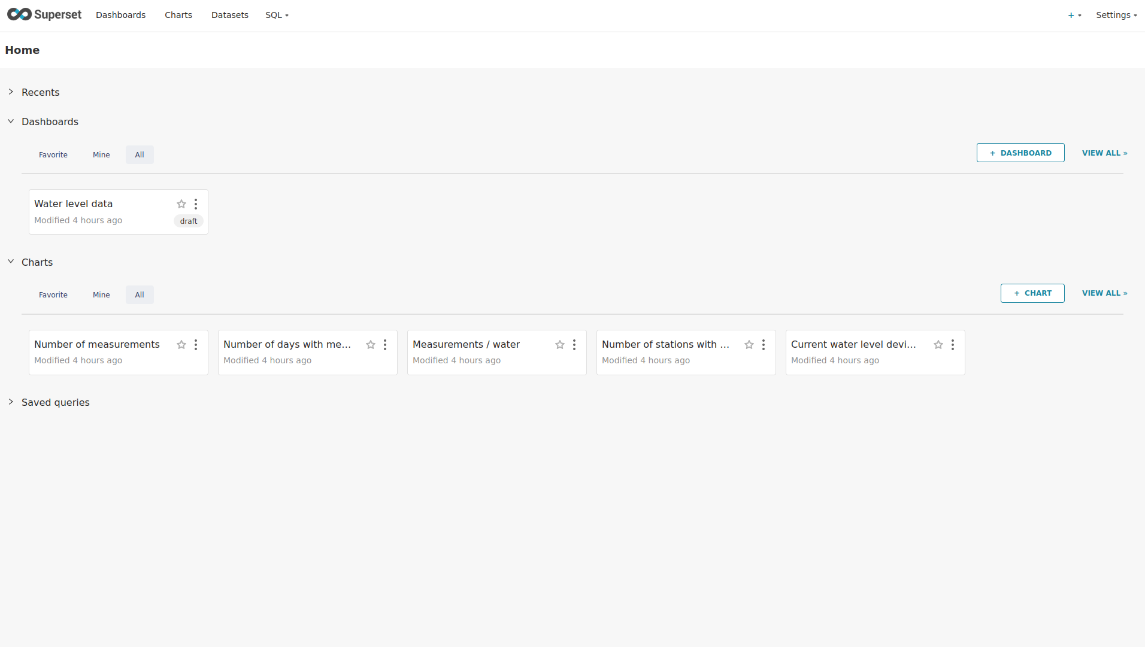Image resolution: width=1145 pixels, height=647 pixels.
Task: Expand the Recents section
Action: click(11, 92)
